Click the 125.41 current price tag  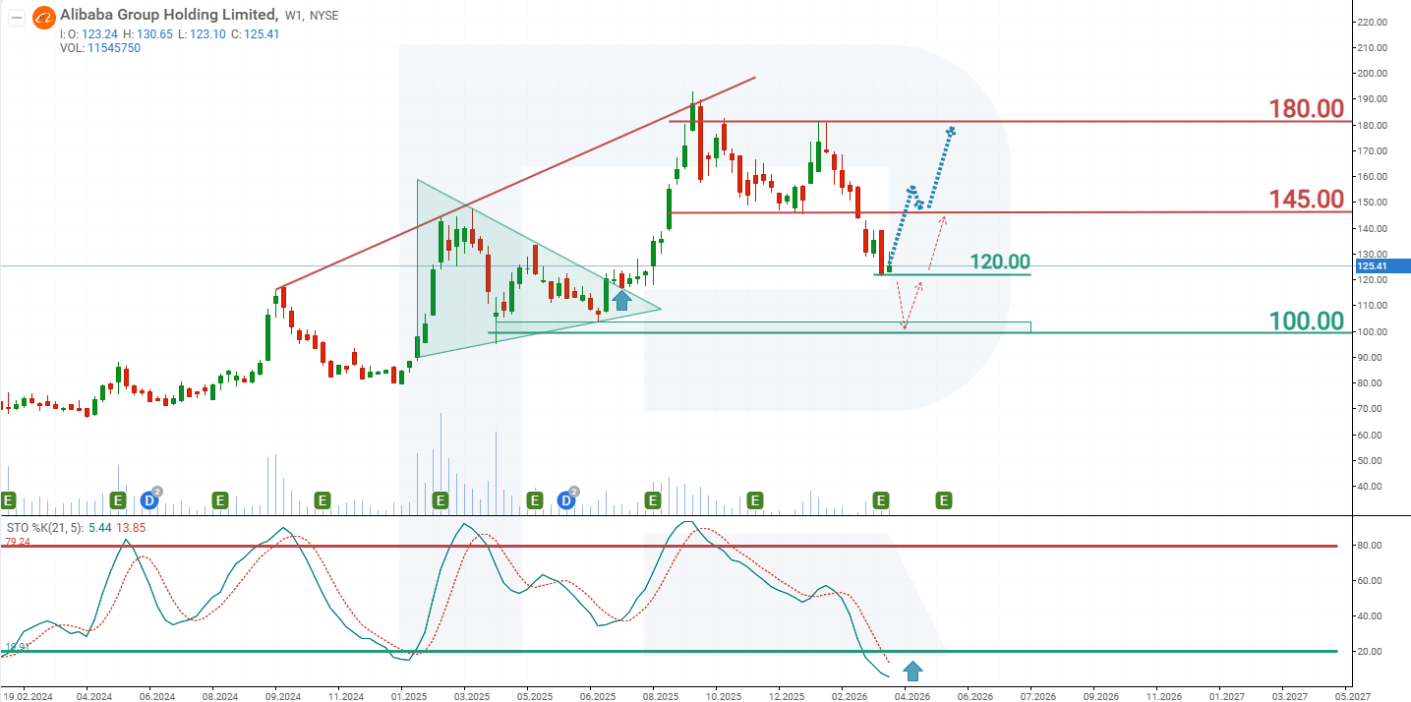coord(1370,266)
